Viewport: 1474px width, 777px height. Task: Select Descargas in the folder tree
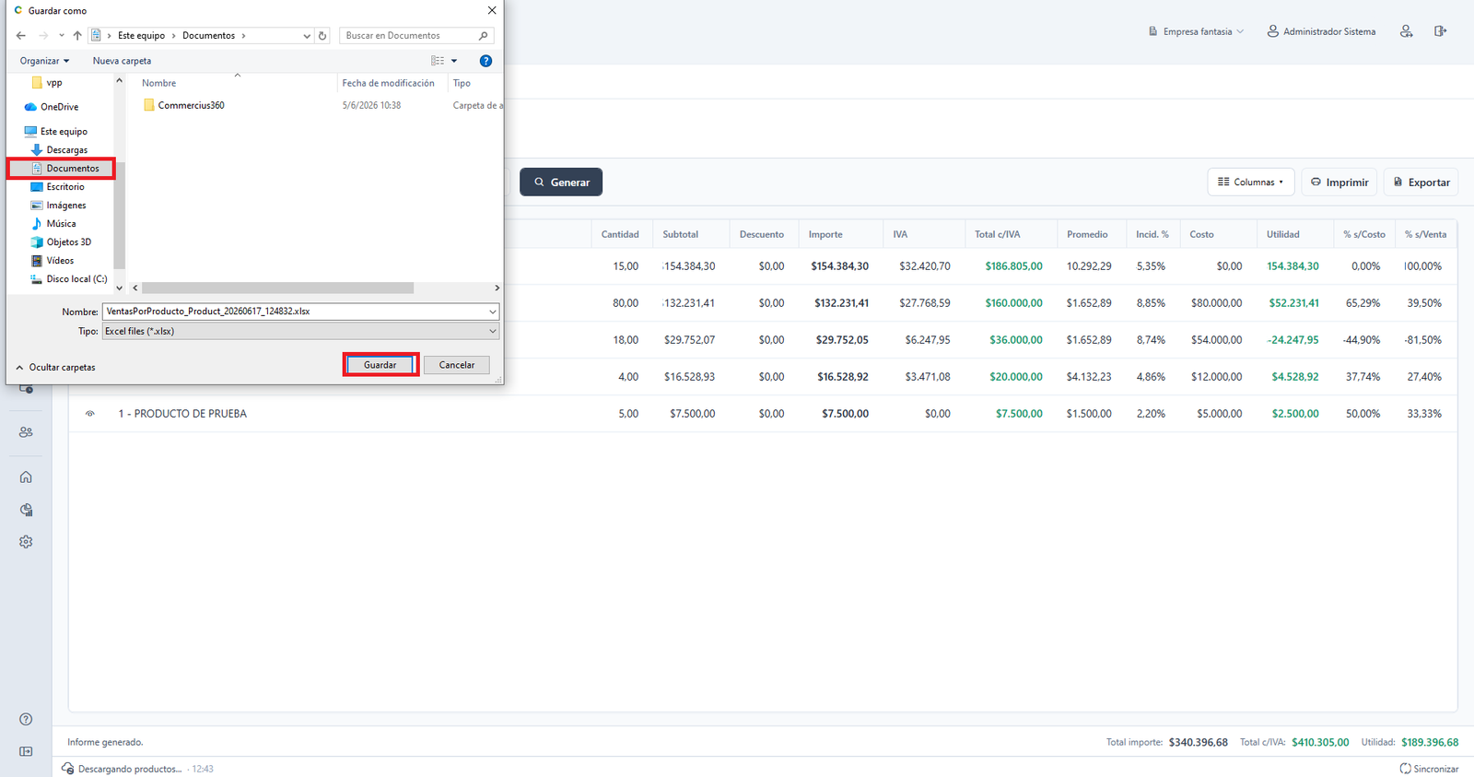[x=67, y=150]
